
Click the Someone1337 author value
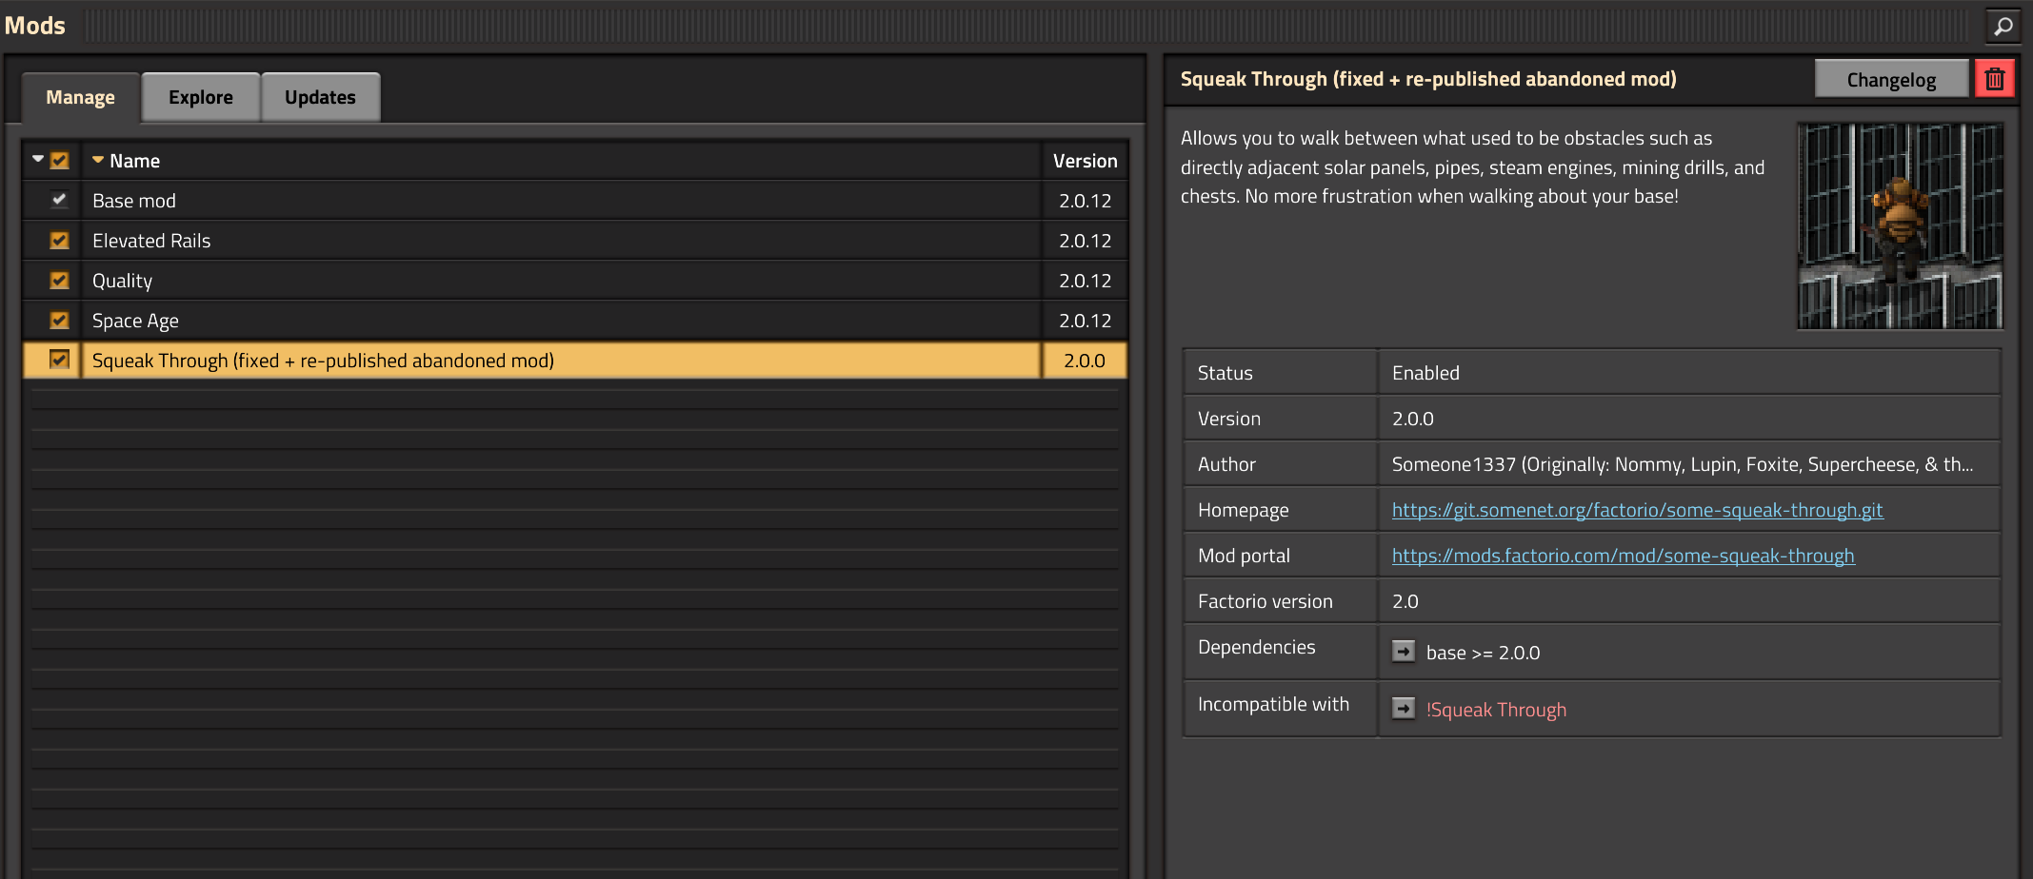[1683, 464]
